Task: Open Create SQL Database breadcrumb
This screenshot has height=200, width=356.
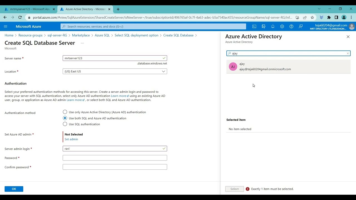Action: 178,35
